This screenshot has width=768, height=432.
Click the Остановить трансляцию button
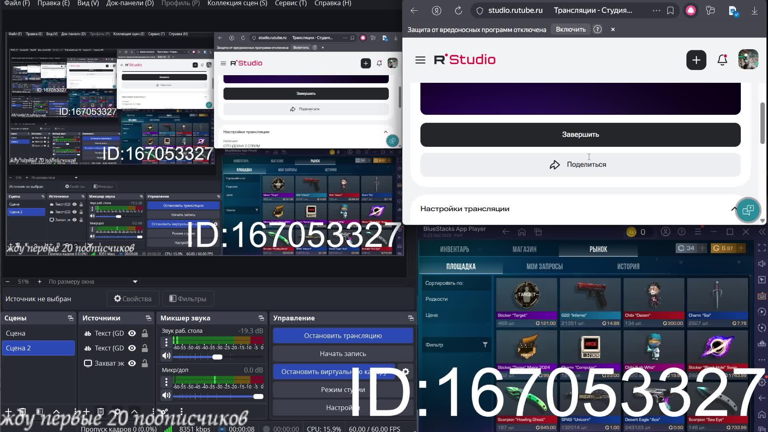tap(343, 336)
